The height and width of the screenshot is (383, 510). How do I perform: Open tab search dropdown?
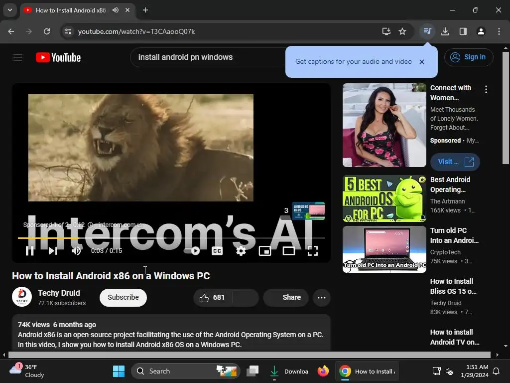click(10, 10)
